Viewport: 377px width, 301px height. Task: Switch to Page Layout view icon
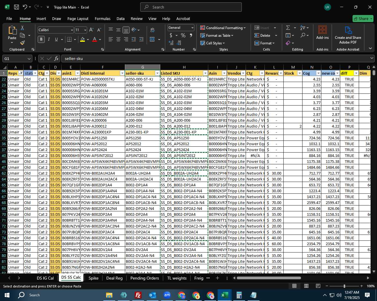pos(306,286)
